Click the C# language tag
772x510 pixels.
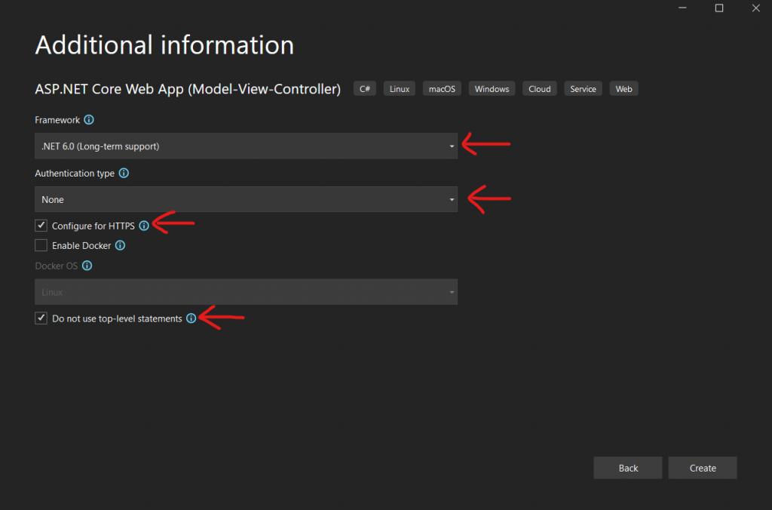pyautogui.click(x=365, y=89)
